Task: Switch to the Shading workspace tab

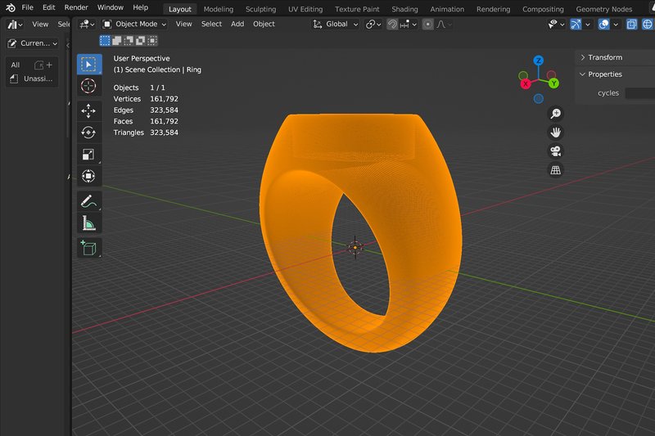Action: tap(404, 9)
